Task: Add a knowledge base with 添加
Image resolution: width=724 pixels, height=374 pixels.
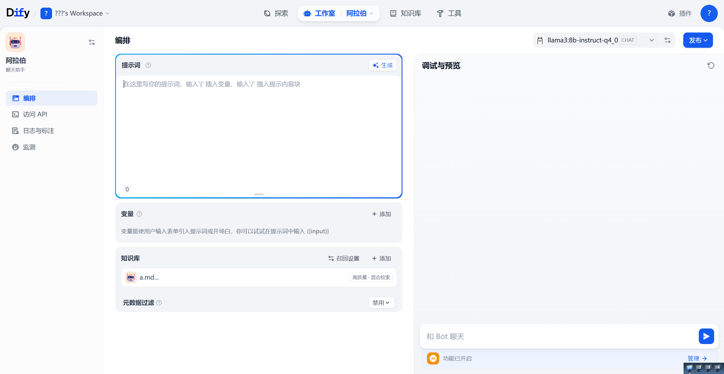Action: [x=381, y=258]
